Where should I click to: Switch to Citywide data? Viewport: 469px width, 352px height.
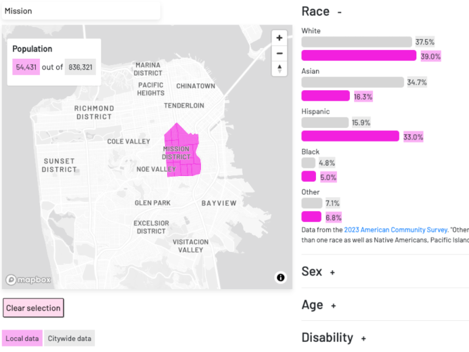(69, 338)
